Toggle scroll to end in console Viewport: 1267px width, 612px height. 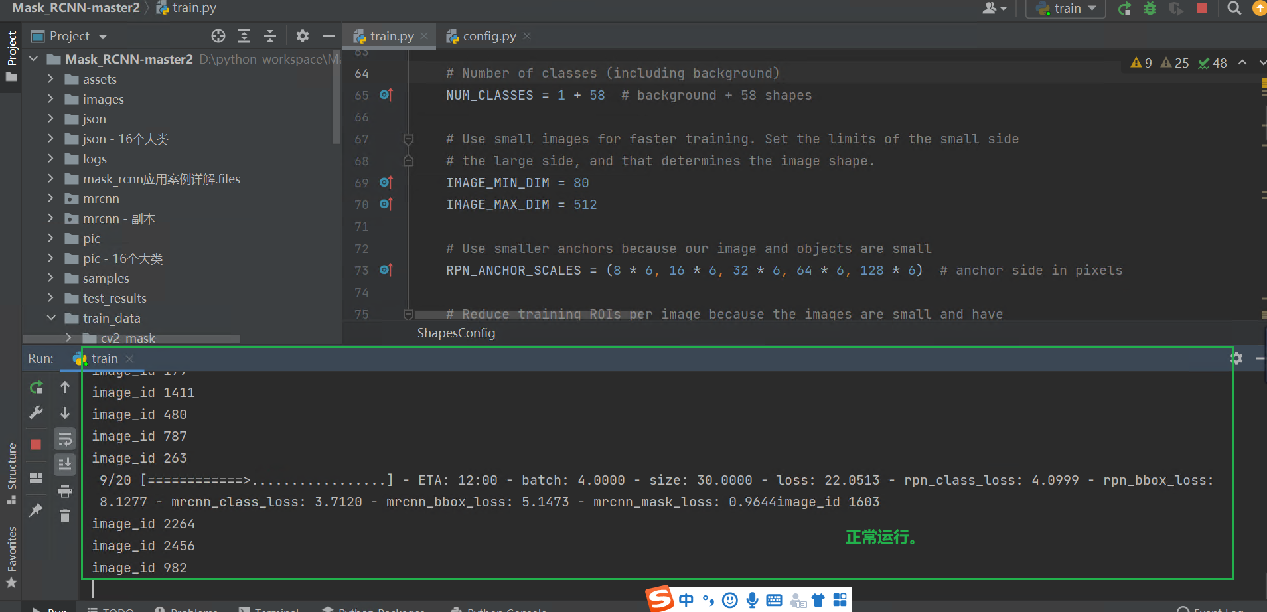tap(64, 464)
